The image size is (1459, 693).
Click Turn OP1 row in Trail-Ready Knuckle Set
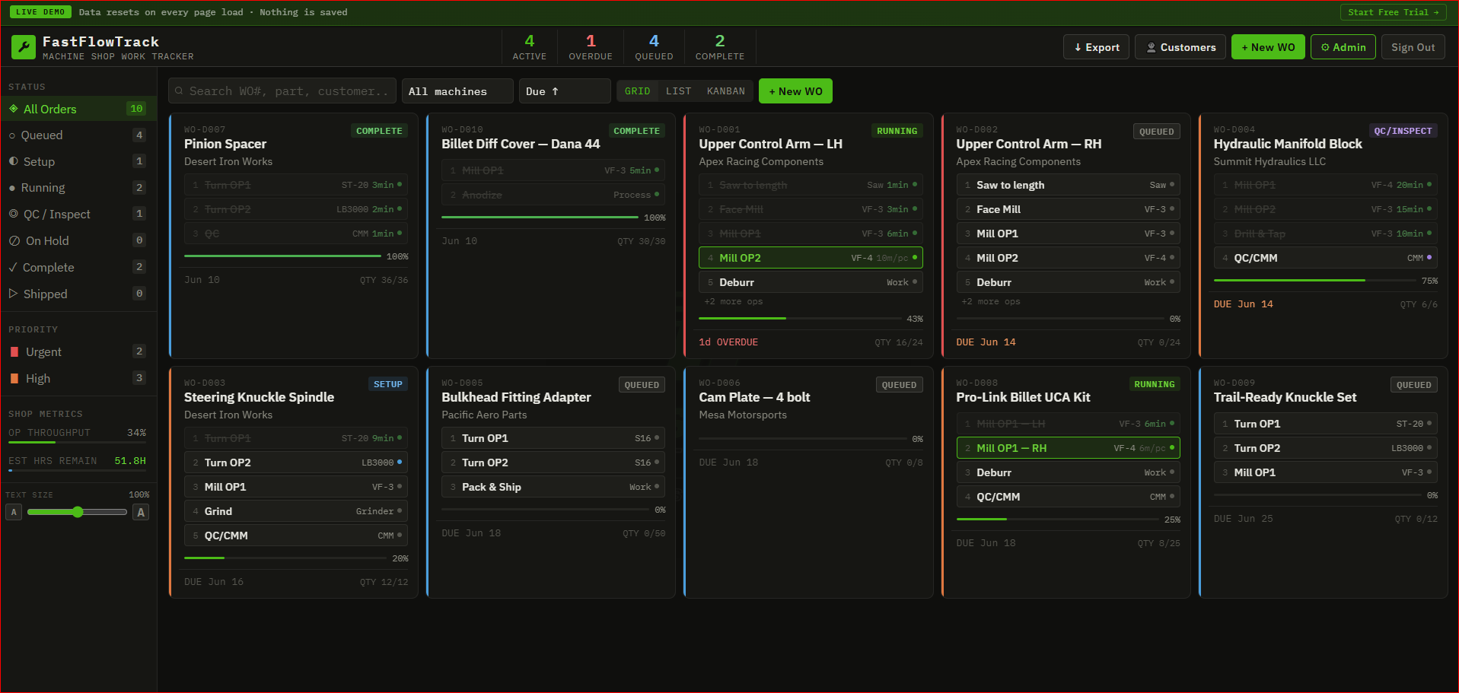(x=1325, y=424)
